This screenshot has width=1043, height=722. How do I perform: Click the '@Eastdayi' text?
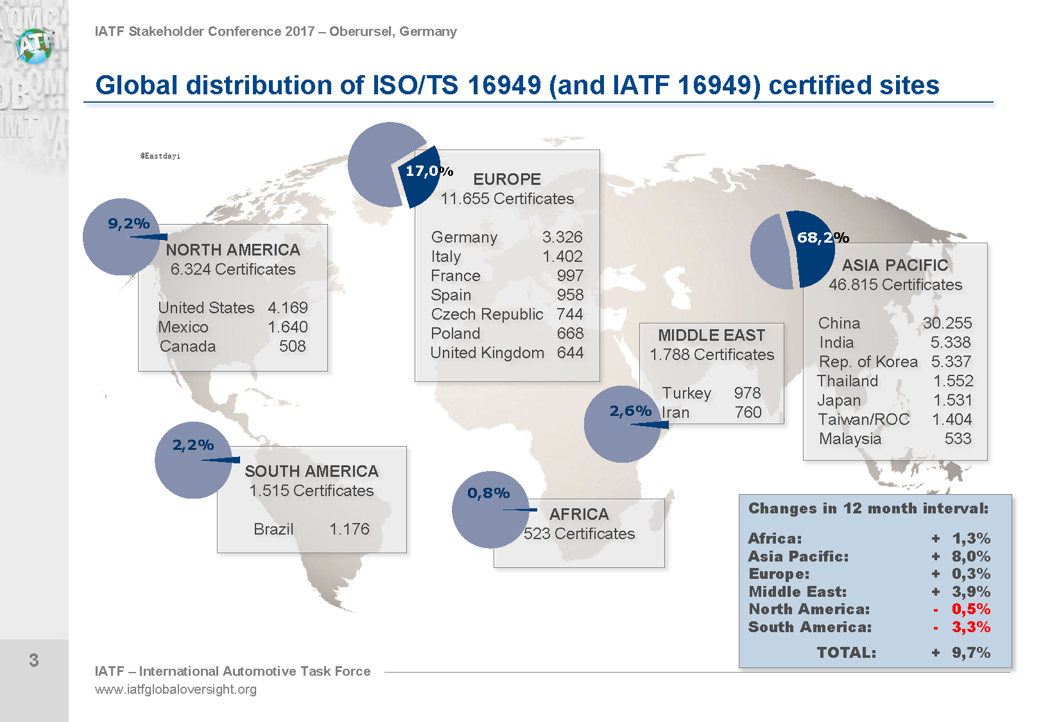tap(160, 156)
